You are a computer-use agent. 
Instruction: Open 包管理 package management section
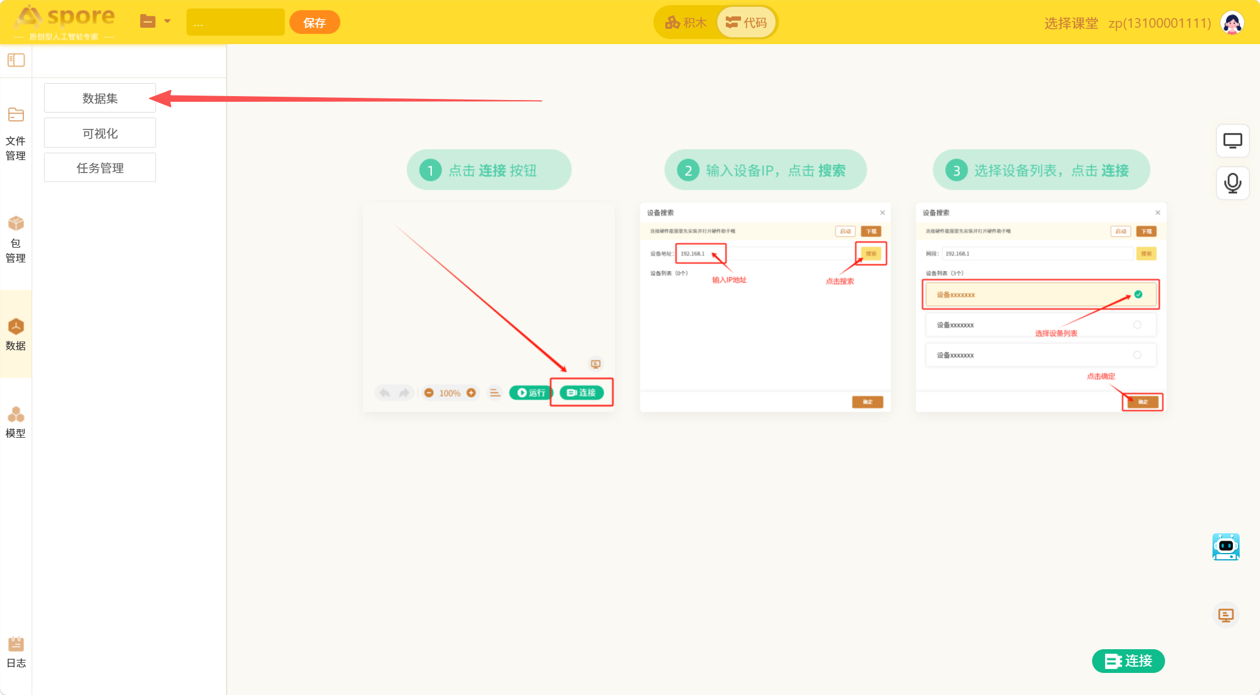pos(16,239)
